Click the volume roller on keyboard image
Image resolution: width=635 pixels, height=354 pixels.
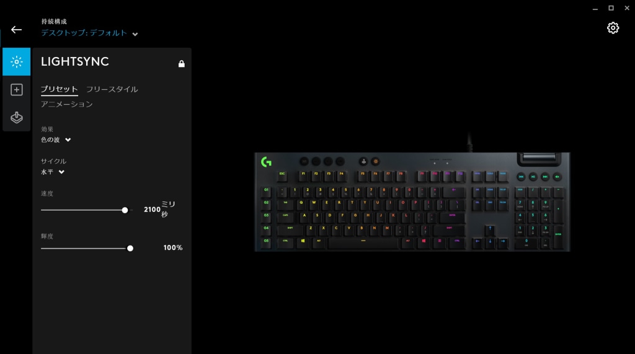tap(539, 157)
